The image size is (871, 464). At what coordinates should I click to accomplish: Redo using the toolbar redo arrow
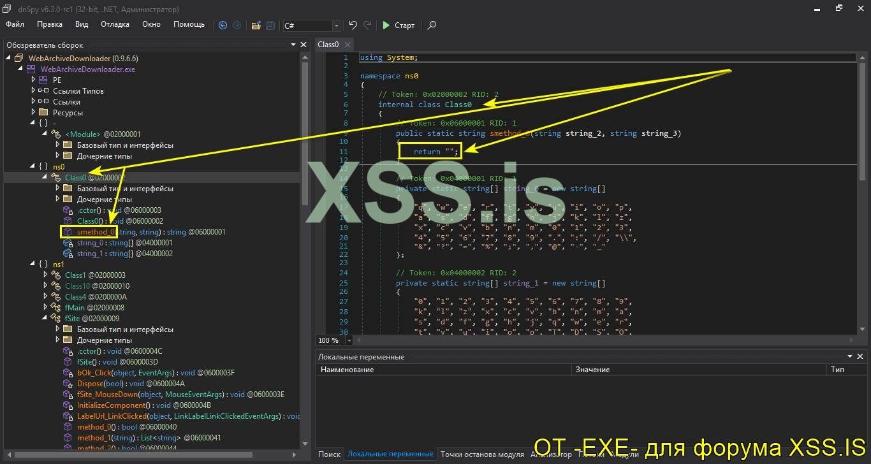(367, 25)
